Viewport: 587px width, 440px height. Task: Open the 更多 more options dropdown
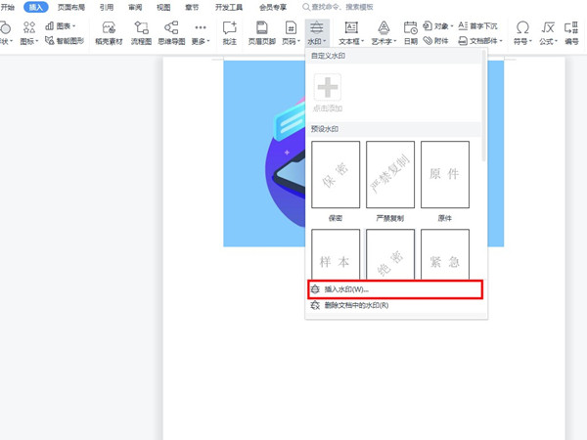201,43
